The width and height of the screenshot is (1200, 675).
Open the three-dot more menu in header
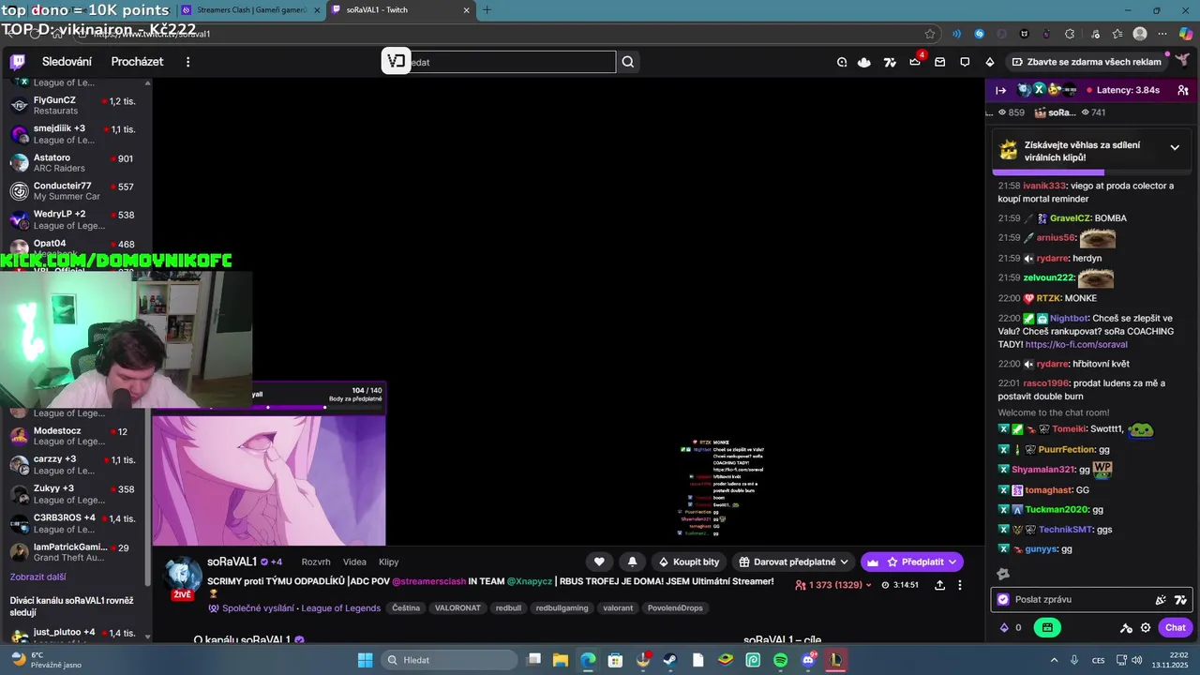tap(187, 62)
